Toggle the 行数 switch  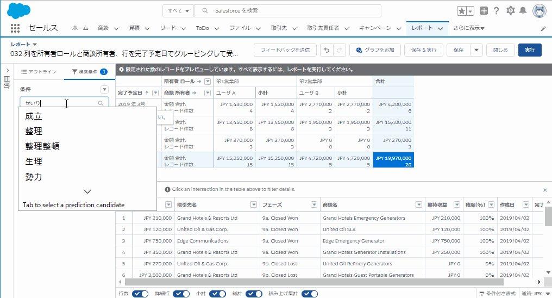pyautogui.click(x=140, y=294)
